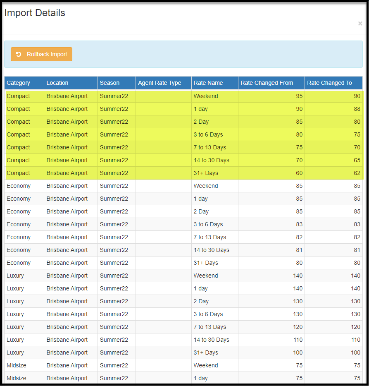Close the Import Details dialog
369x386 pixels.
360,24
